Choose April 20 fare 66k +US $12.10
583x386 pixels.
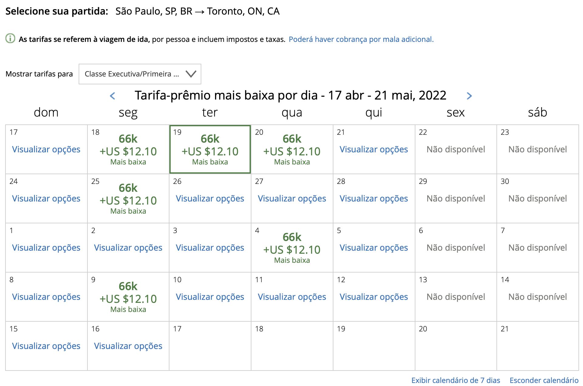tap(292, 149)
